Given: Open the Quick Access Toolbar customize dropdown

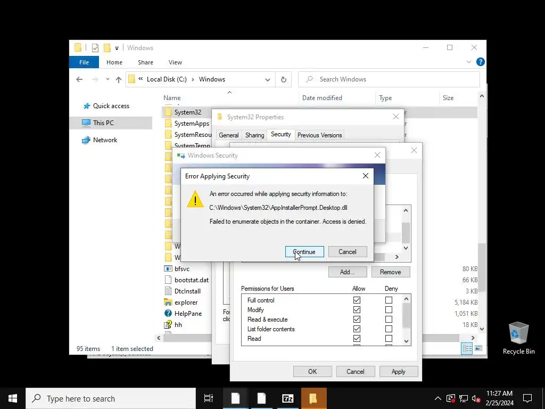Looking at the screenshot, I should pyautogui.click(x=117, y=48).
